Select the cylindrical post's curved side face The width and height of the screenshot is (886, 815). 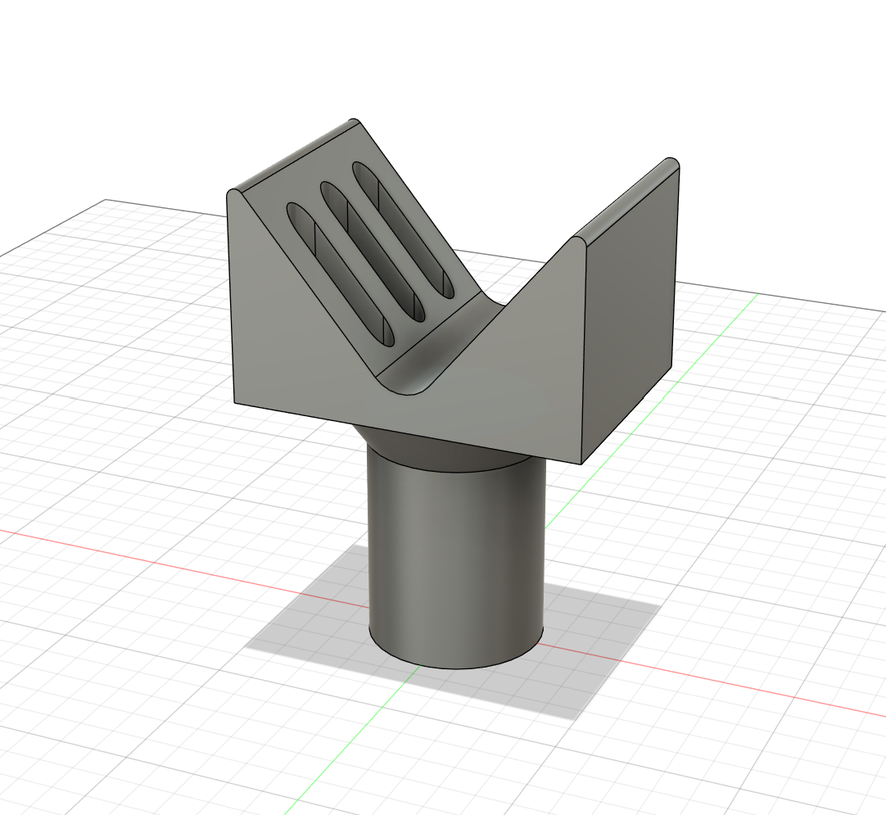click(457, 565)
